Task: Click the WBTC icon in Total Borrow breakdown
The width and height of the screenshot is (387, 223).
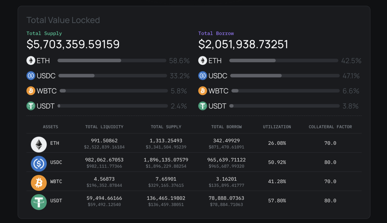Action: pyautogui.click(x=203, y=91)
